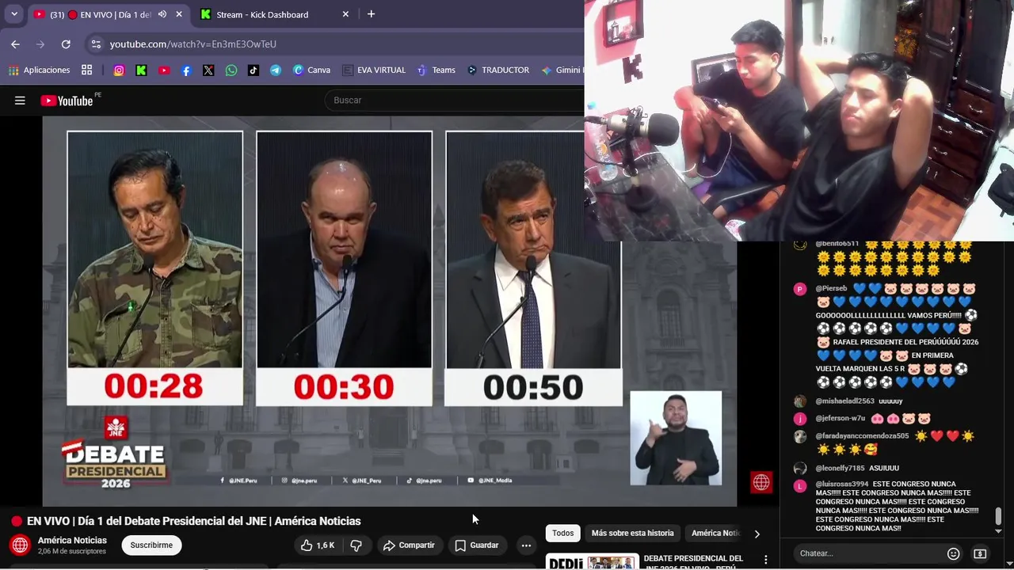1014x570 pixels.
Task: Select the América Noticias filter chip
Action: point(715,534)
